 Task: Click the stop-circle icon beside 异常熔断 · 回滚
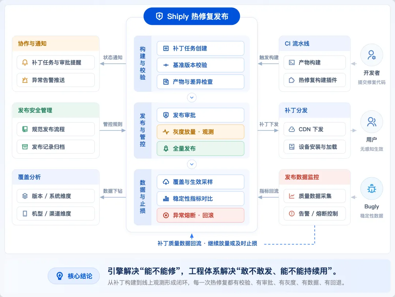click(x=166, y=215)
